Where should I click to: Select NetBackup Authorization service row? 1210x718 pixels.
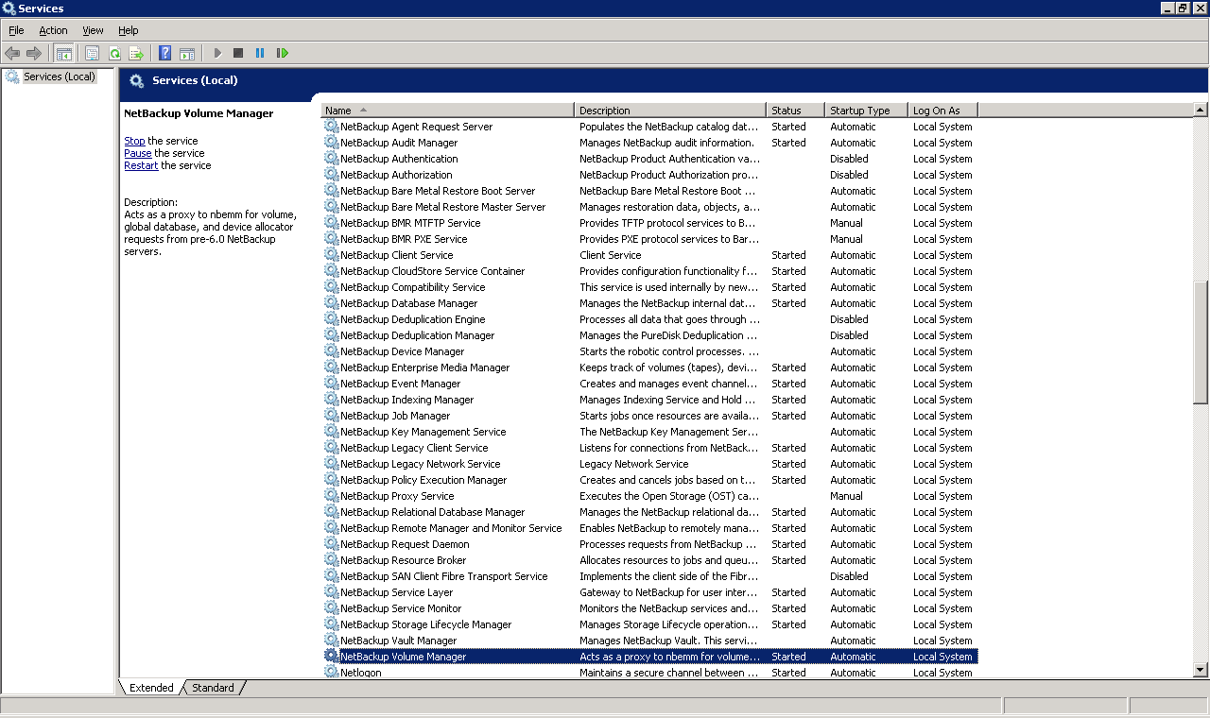pos(649,175)
